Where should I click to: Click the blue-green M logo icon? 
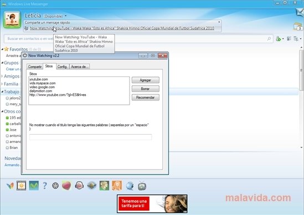click(x=34, y=186)
